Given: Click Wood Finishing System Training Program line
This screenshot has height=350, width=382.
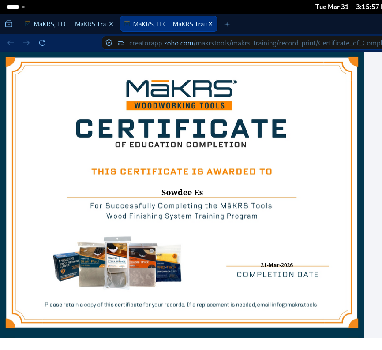Looking at the screenshot, I should pos(182,216).
